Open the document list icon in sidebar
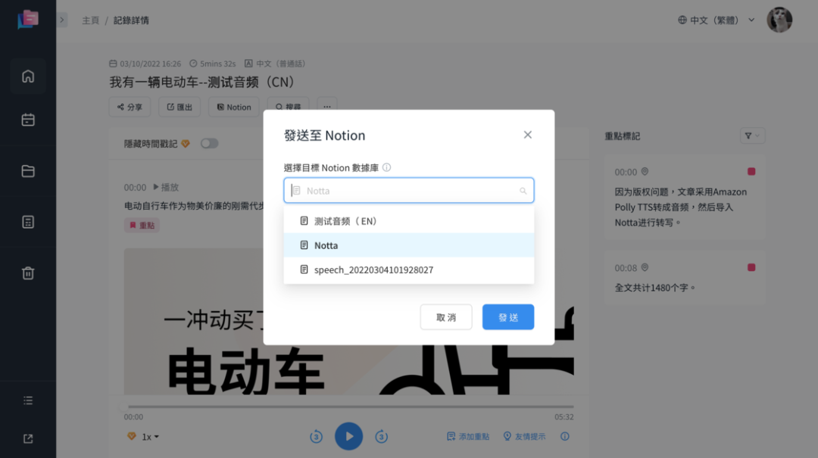Image resolution: width=818 pixels, height=458 pixels. [28, 223]
